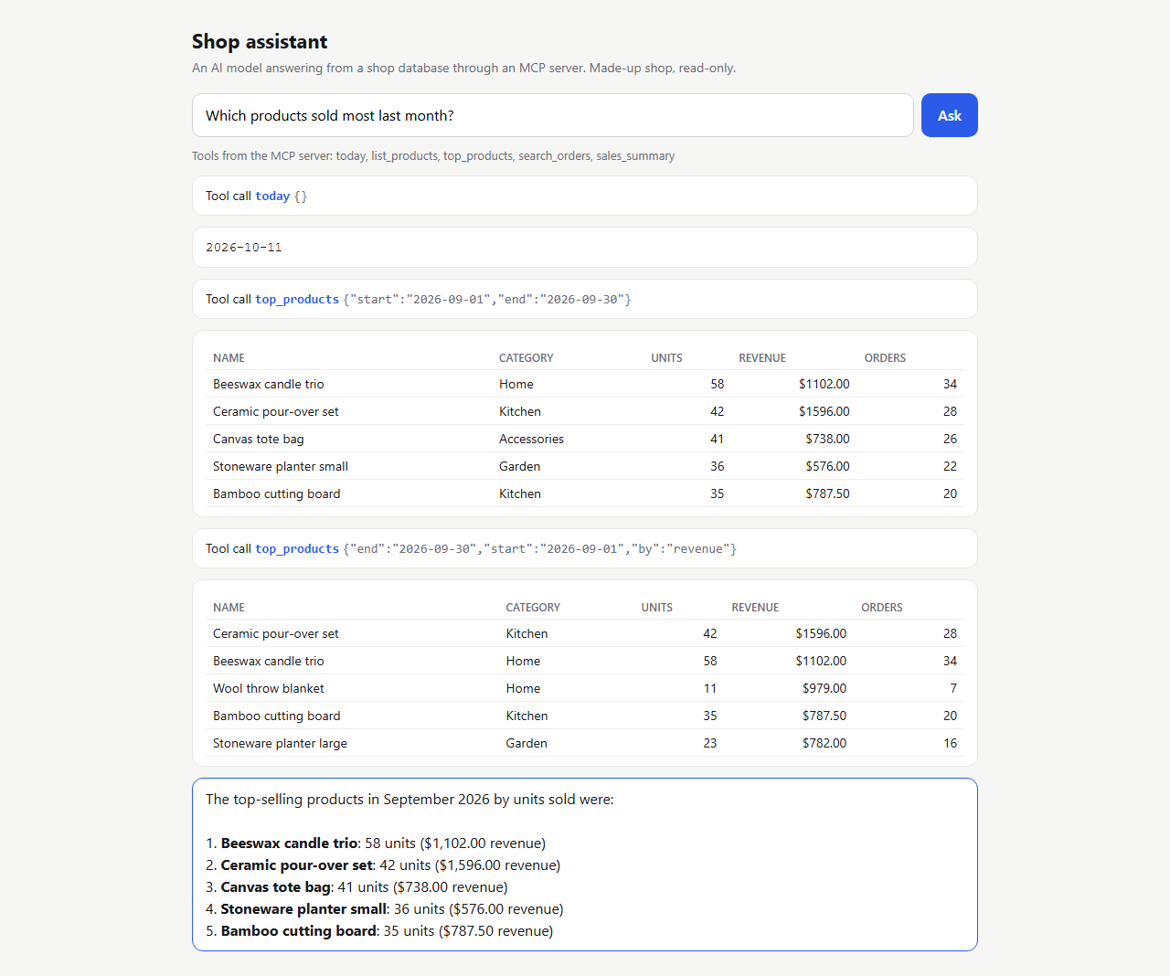This screenshot has height=976, width=1170.
Task: Click the "Shop assistant" page heading
Action: (260, 41)
